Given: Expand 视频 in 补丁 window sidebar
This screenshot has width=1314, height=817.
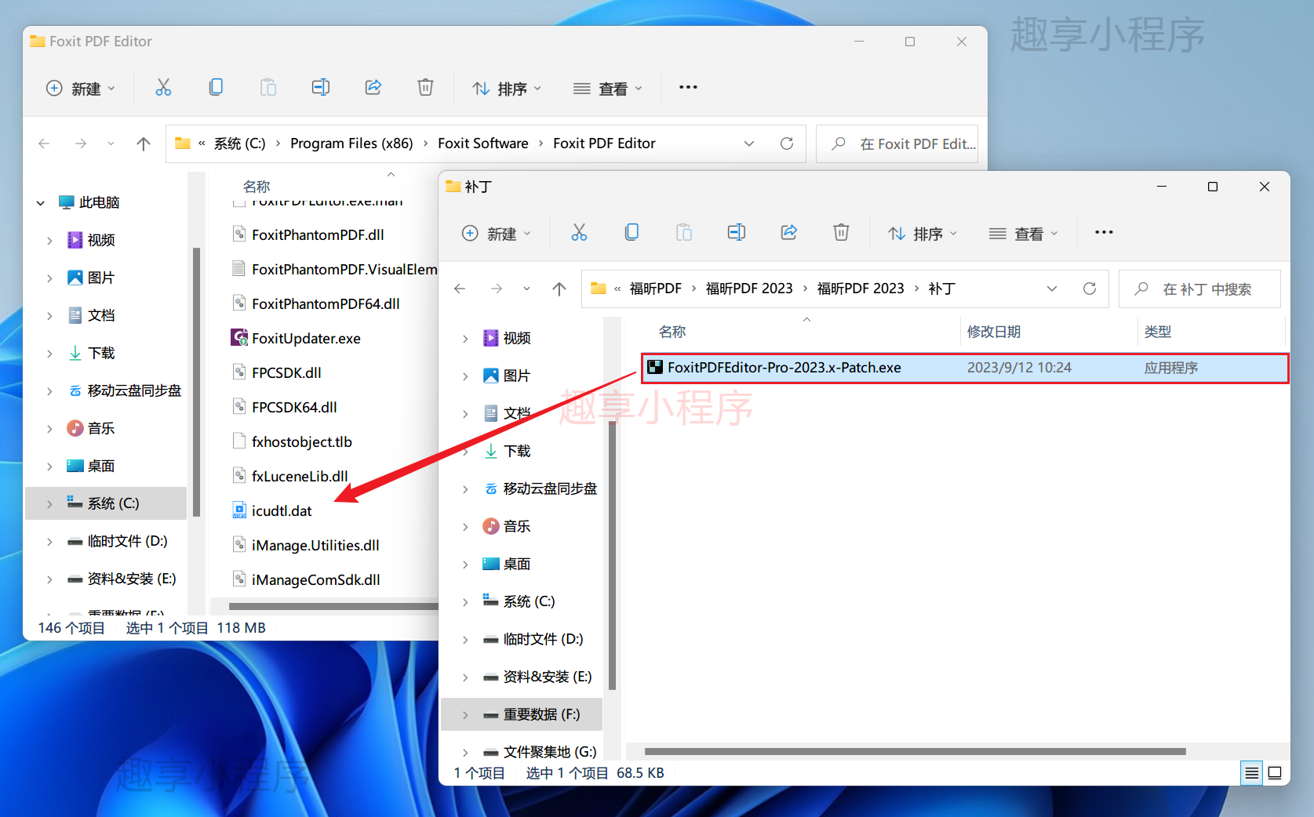Looking at the screenshot, I should pos(465,339).
